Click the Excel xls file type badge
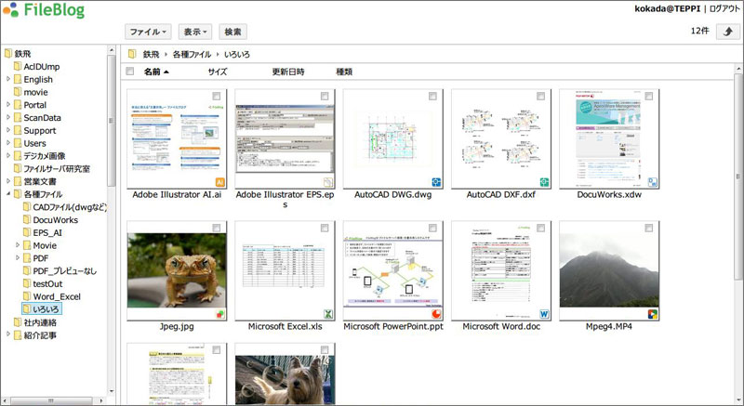This screenshot has height=406, width=744. [x=328, y=314]
